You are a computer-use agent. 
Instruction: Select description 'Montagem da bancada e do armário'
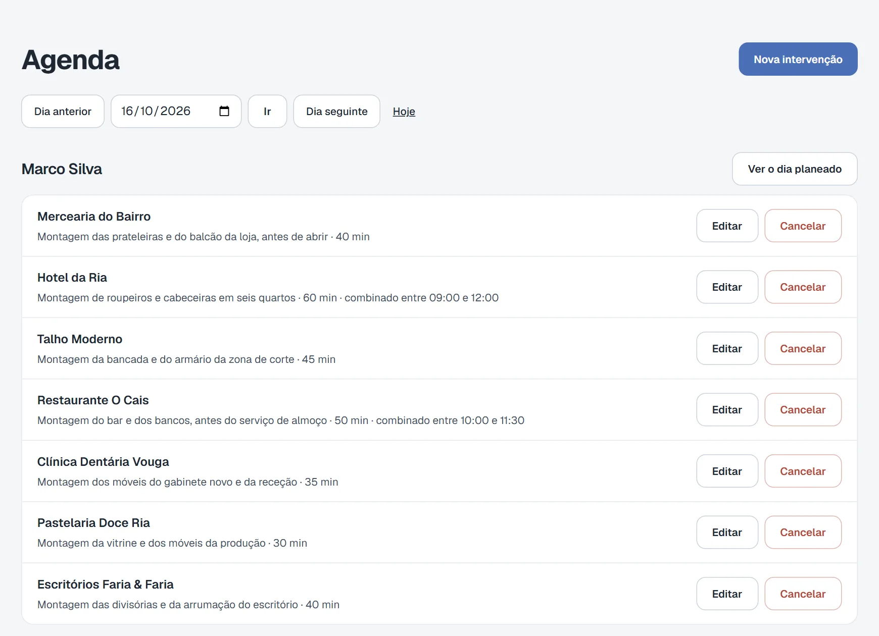pos(124,359)
